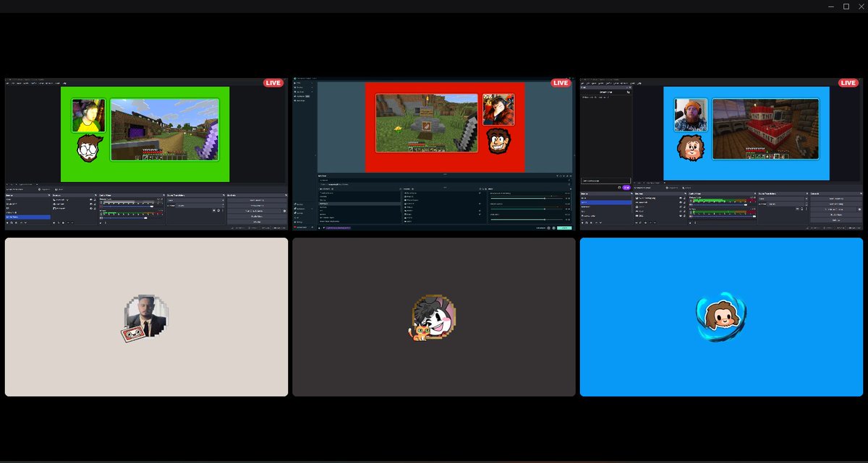Select the highlighted blue scene row in green stream
The height and width of the screenshot is (463, 868).
point(27,217)
